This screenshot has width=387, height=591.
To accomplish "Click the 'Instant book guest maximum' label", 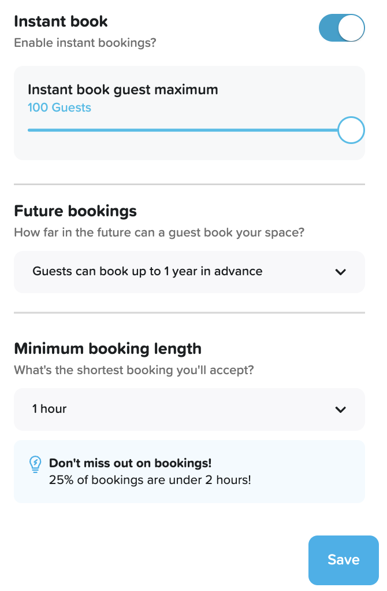I will (123, 90).
